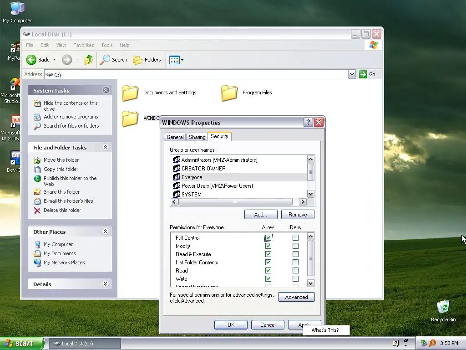Open My Network Places icon
The height and width of the screenshot is (350, 466).
pyautogui.click(x=37, y=263)
